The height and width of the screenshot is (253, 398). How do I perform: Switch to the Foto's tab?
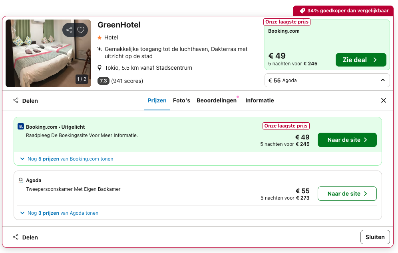pos(181,100)
